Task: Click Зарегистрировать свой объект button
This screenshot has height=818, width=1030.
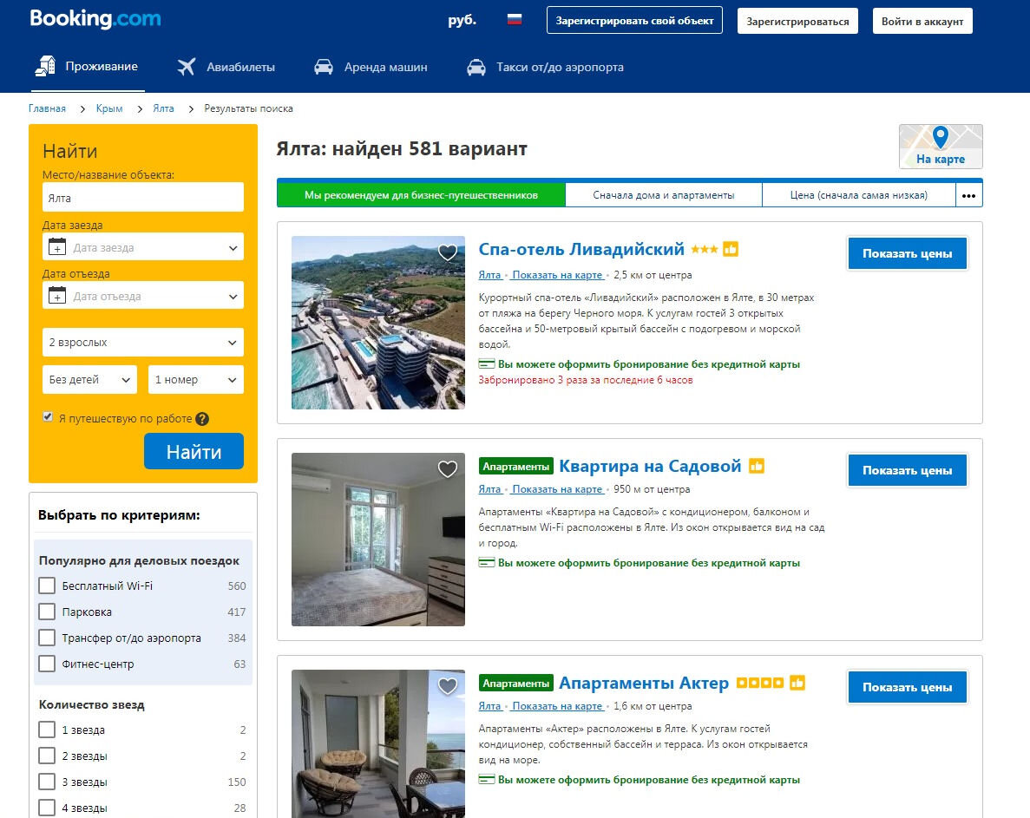Action: click(634, 20)
